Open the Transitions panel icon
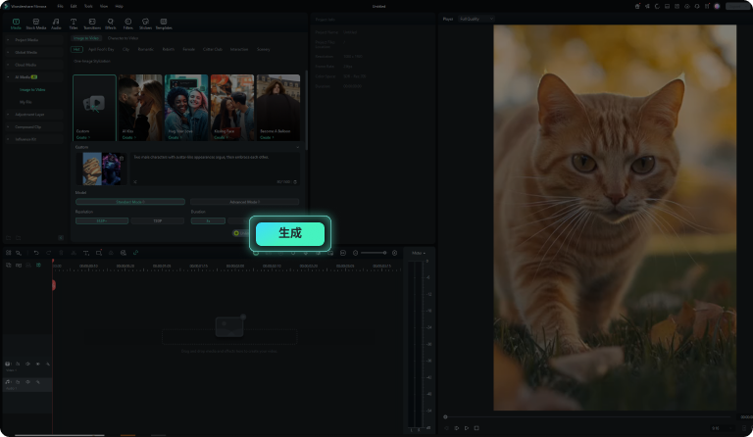Viewport: 753px width, 437px height. pos(92,24)
